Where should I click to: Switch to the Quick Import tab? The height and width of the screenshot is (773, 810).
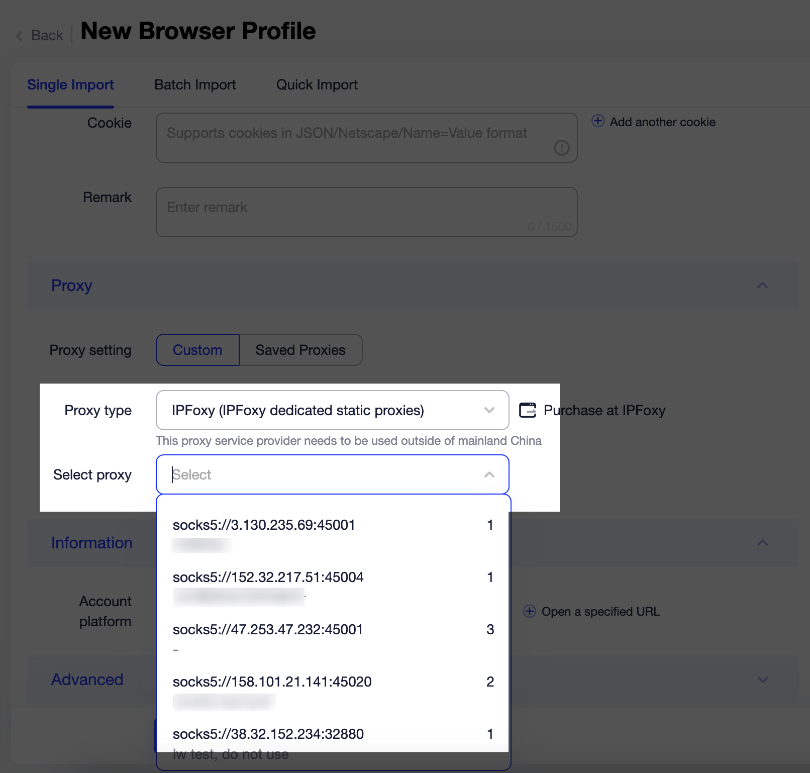click(x=316, y=84)
